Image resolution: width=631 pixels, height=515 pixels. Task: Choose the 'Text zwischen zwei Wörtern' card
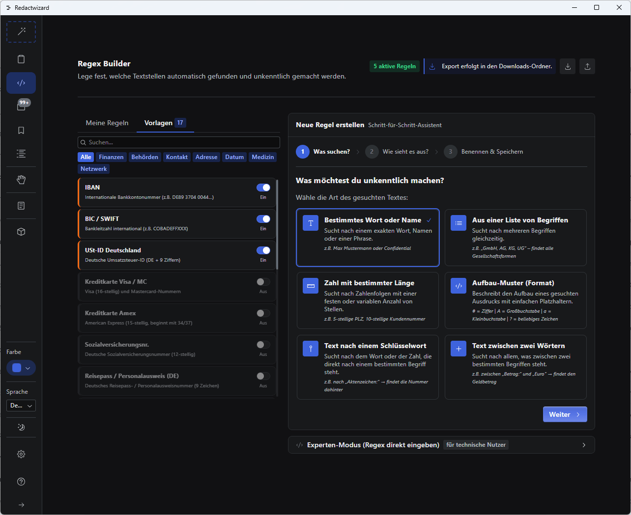[x=516, y=367]
